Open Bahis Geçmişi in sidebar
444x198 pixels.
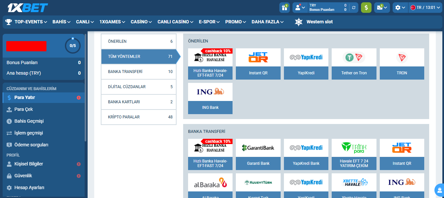(x=43, y=121)
